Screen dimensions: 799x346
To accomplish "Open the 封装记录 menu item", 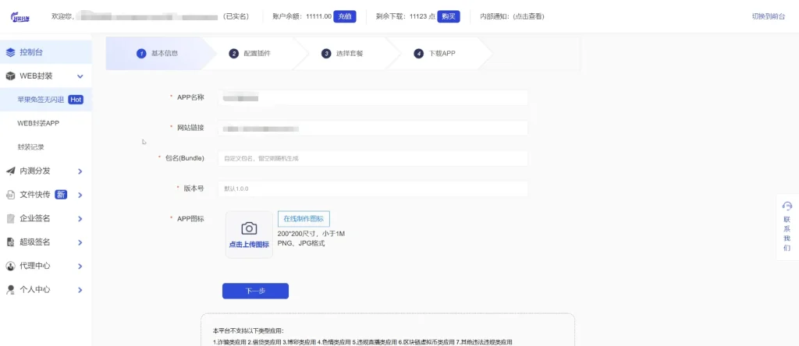I will (x=31, y=147).
